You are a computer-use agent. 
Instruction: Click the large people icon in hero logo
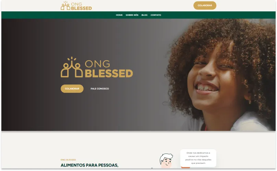point(72,67)
